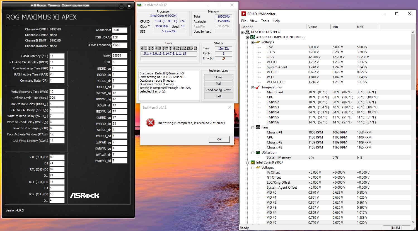Viewport: 418px width, 231px height.
Task: Click the Error(s) count value in TestMem5
Action: pos(224,59)
